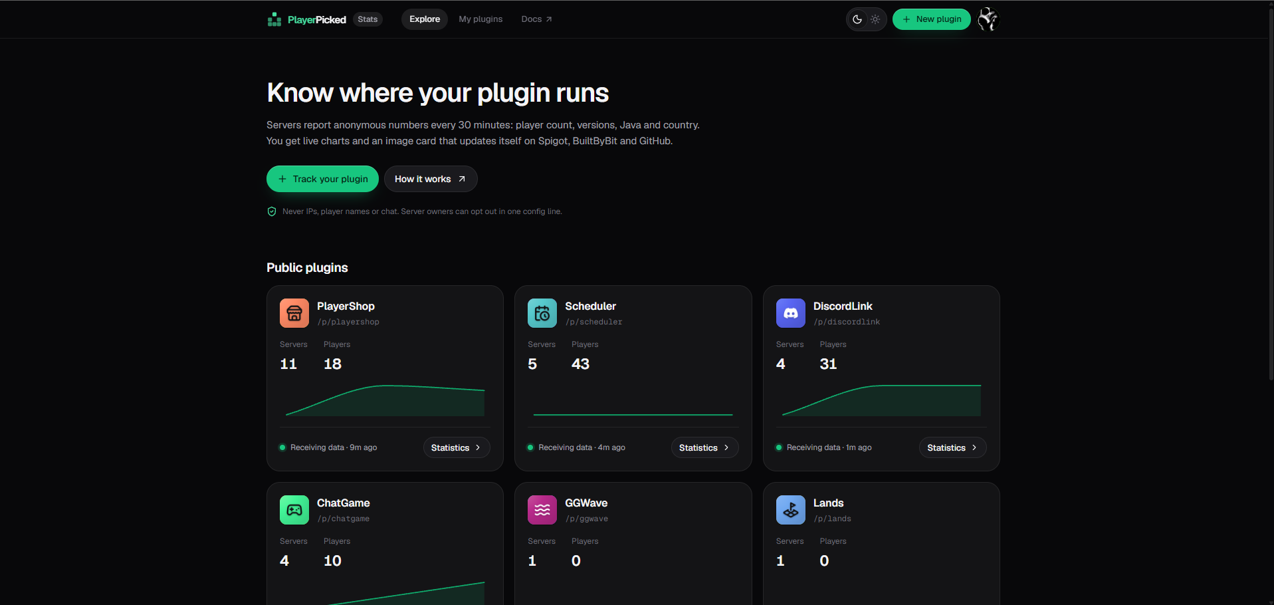
Task: Click the GGWave plugin title
Action: coord(586,503)
